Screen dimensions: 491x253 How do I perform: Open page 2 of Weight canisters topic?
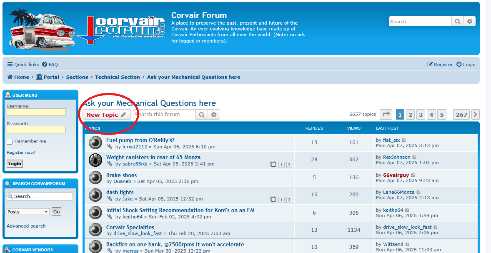click(289, 165)
